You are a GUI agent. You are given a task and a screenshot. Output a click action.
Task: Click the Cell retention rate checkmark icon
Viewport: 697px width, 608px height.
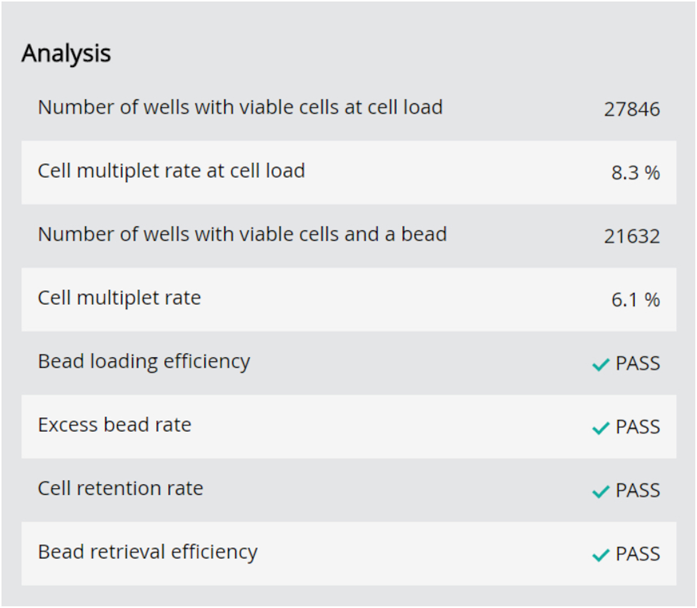[600, 491]
